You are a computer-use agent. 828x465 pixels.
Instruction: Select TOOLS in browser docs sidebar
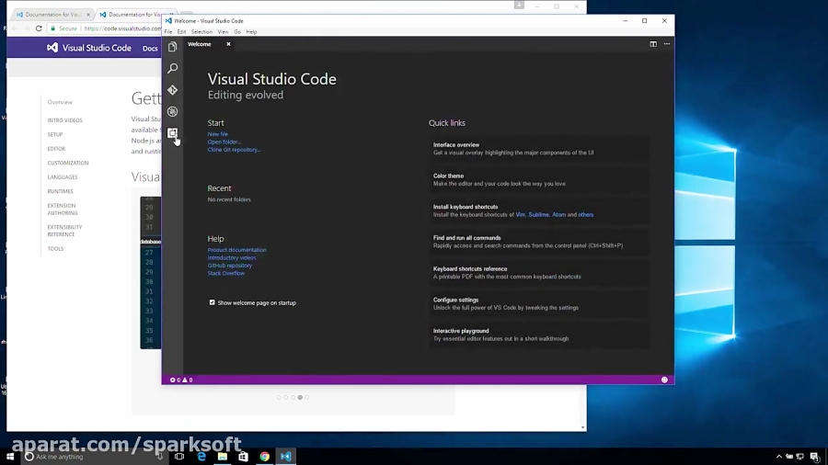point(55,249)
